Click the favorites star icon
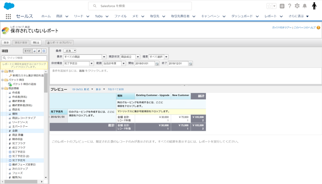The width and height of the screenshot is (322, 184). click(x=269, y=6)
